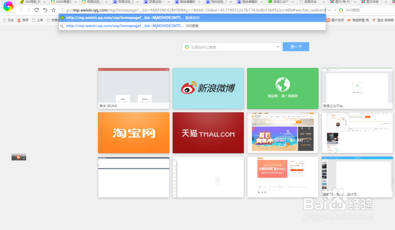Click the go arrow next to address bar
The width and height of the screenshot is (395, 230).
[335, 10]
